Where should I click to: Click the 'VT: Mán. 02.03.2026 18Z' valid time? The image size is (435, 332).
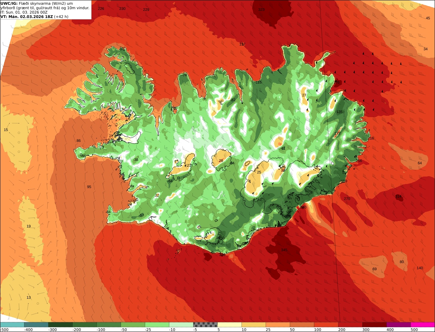27,17
